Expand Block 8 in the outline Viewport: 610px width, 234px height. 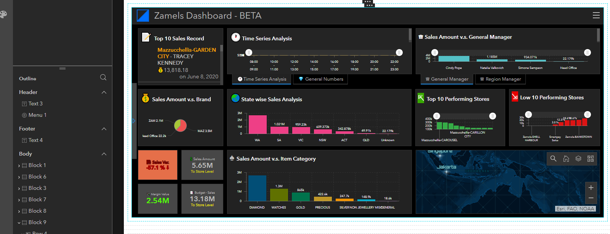[x=19, y=211]
